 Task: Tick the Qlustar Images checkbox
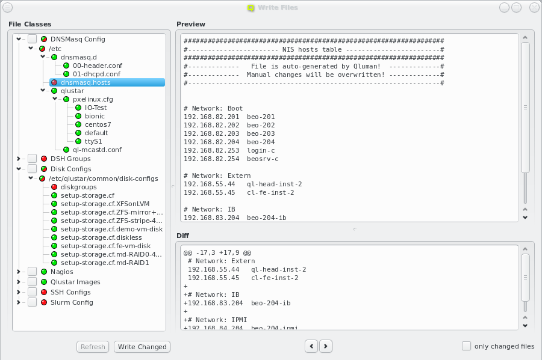tap(32, 282)
